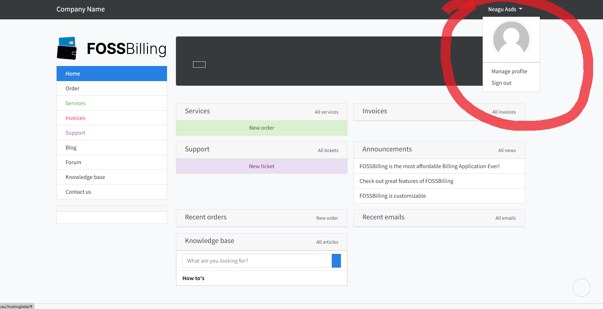Open the All invoices link
This screenshot has width=603, height=309.
point(504,112)
